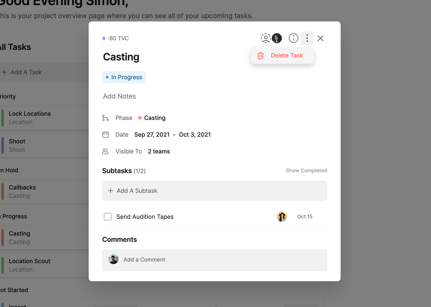This screenshot has height=307, width=431.
Task: Click the purple :60 TVC project dot
Action: [104, 38]
